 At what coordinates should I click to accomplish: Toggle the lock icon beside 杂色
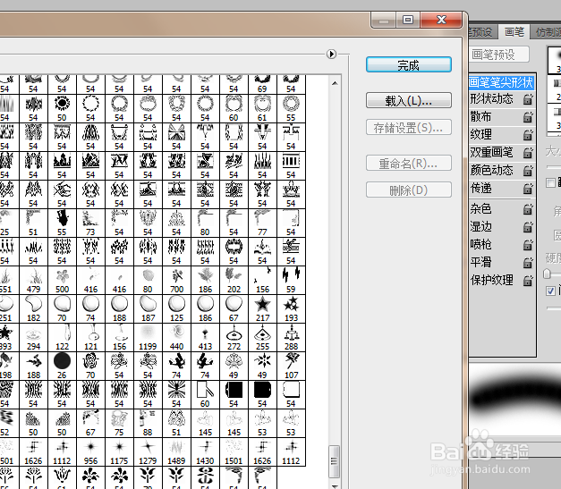tap(528, 209)
